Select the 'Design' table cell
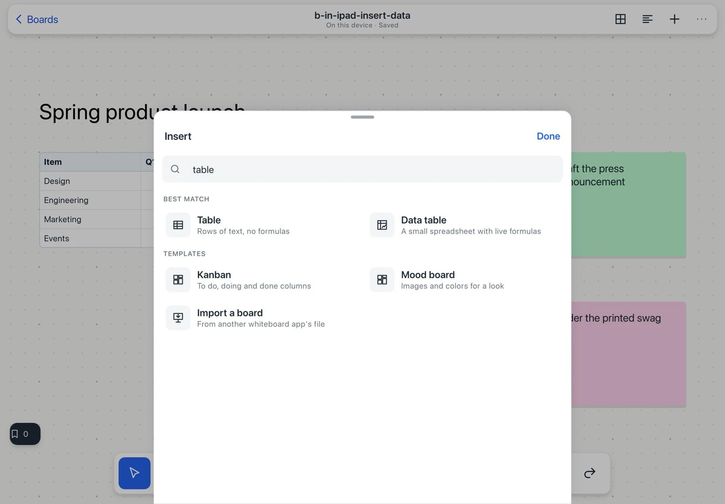The height and width of the screenshot is (504, 725). click(x=90, y=181)
